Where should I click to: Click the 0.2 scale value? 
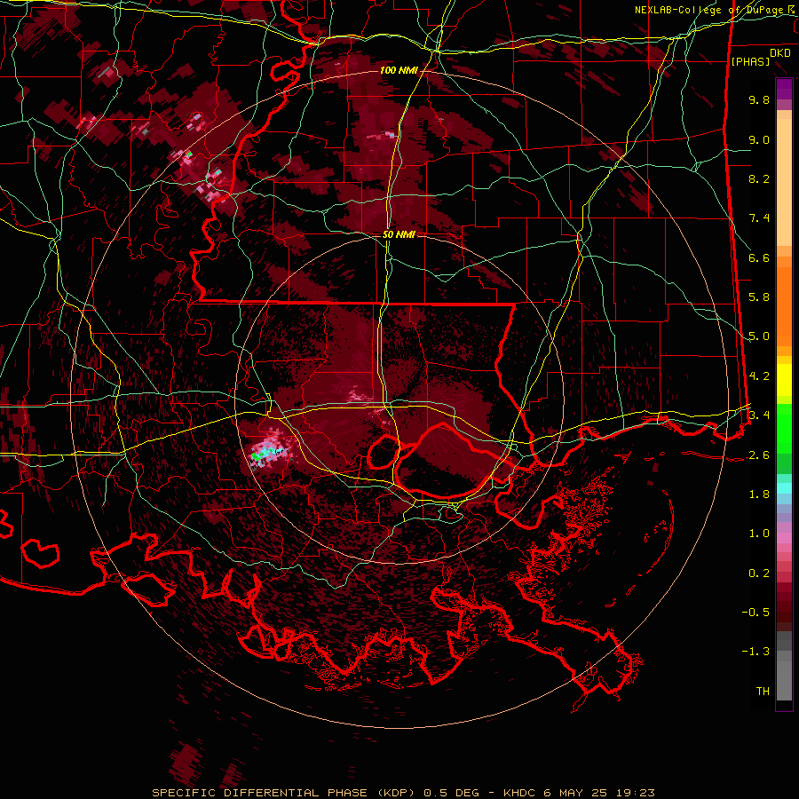click(759, 574)
